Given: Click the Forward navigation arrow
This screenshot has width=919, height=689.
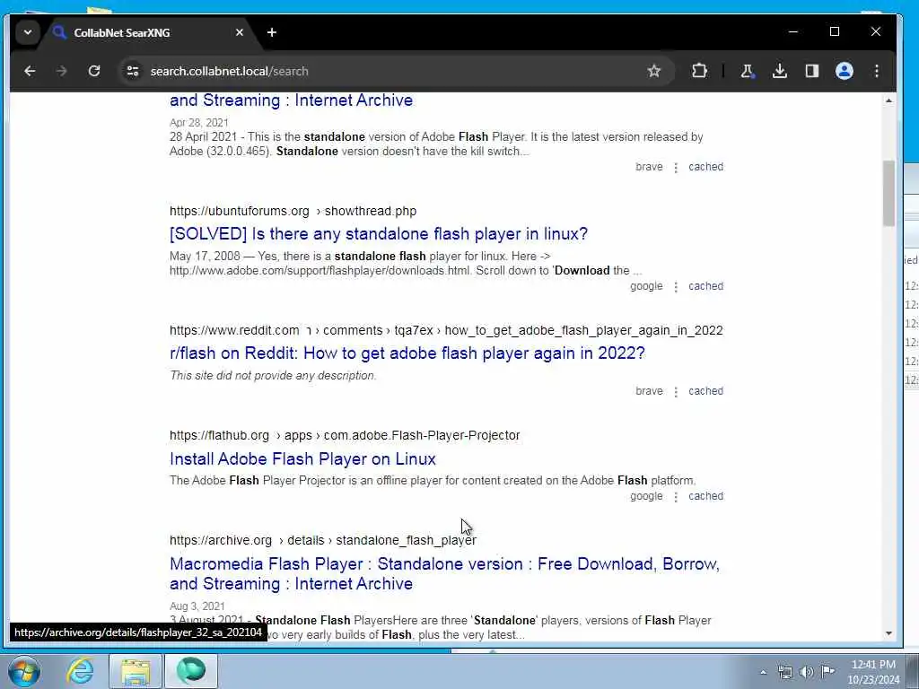Looking at the screenshot, I should click(62, 71).
